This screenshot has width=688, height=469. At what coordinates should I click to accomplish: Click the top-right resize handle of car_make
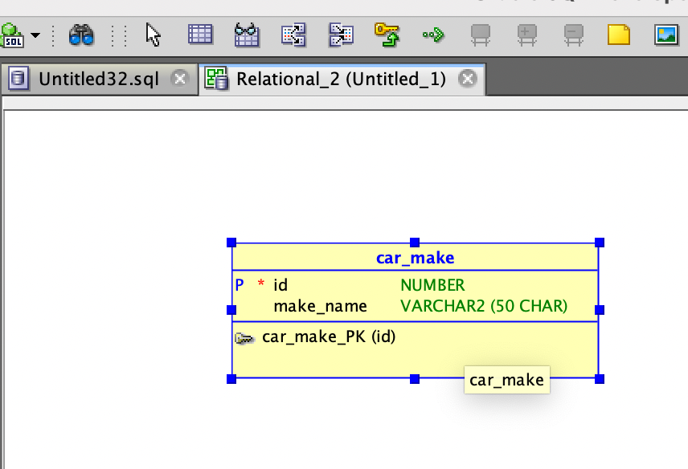[599, 243]
